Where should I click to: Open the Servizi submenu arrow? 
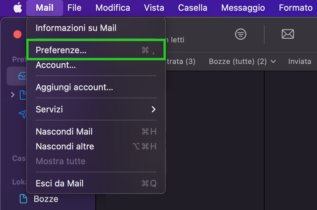154,109
